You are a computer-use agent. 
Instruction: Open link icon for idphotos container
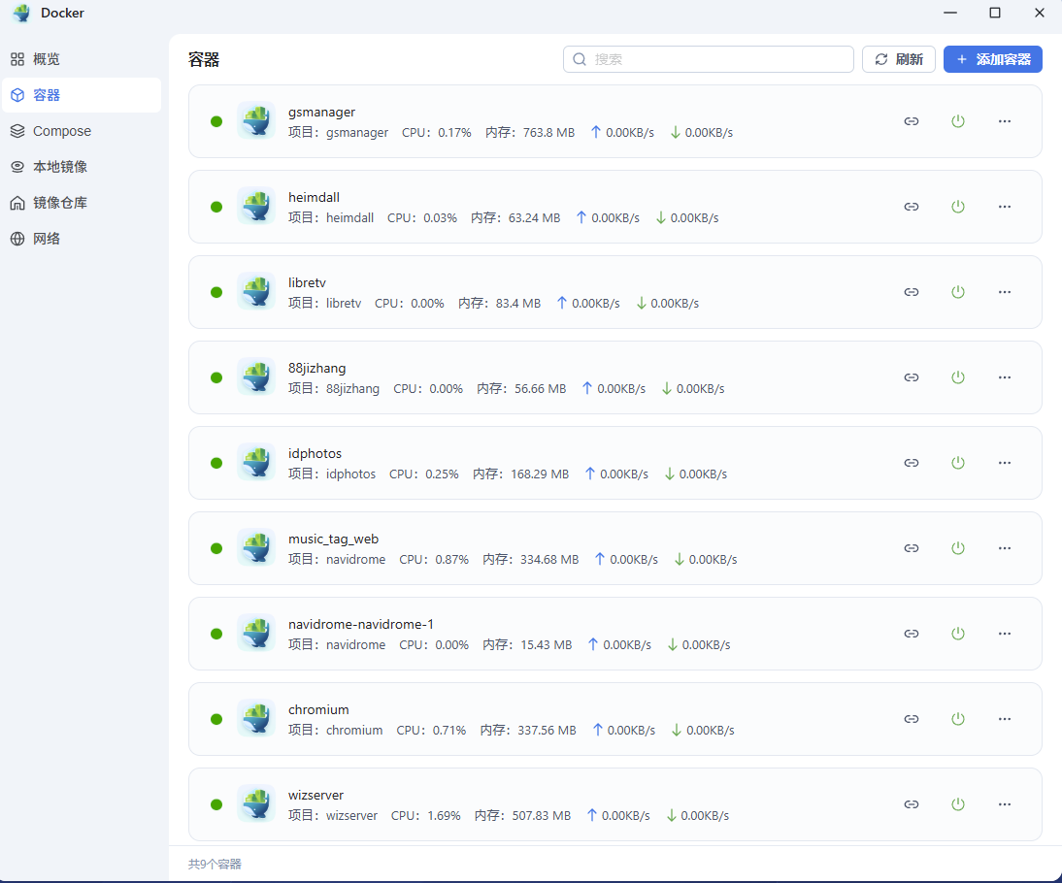tap(911, 463)
